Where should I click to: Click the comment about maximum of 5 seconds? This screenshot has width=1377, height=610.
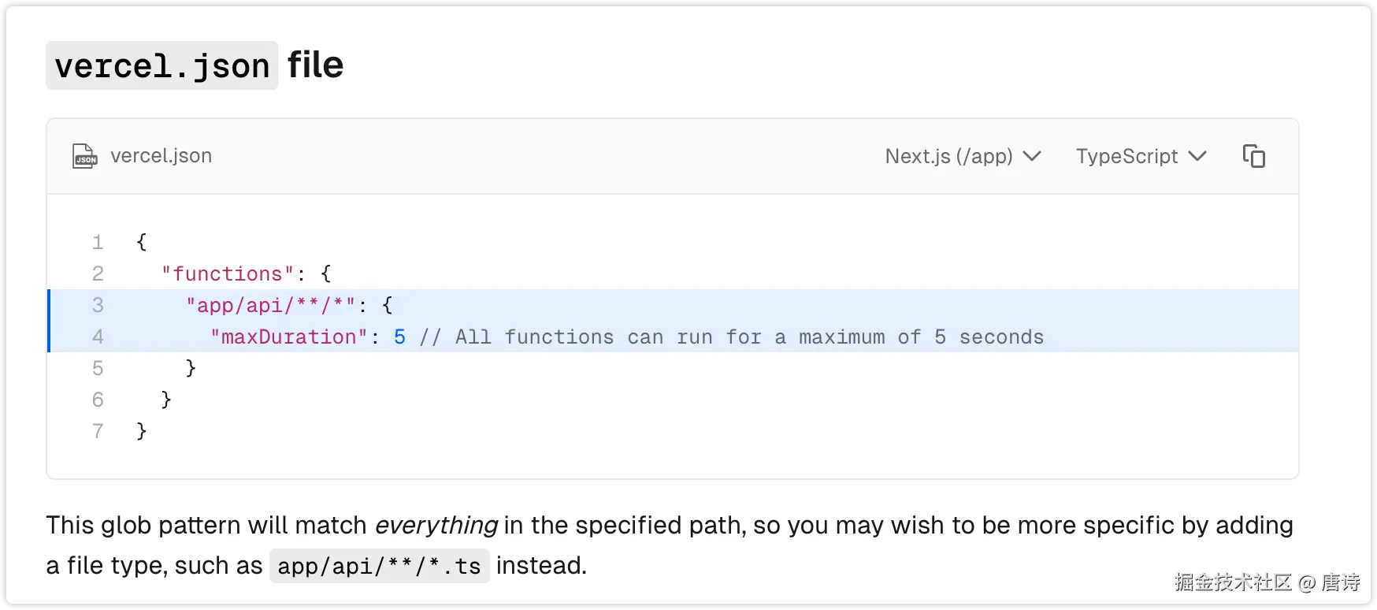pos(732,337)
